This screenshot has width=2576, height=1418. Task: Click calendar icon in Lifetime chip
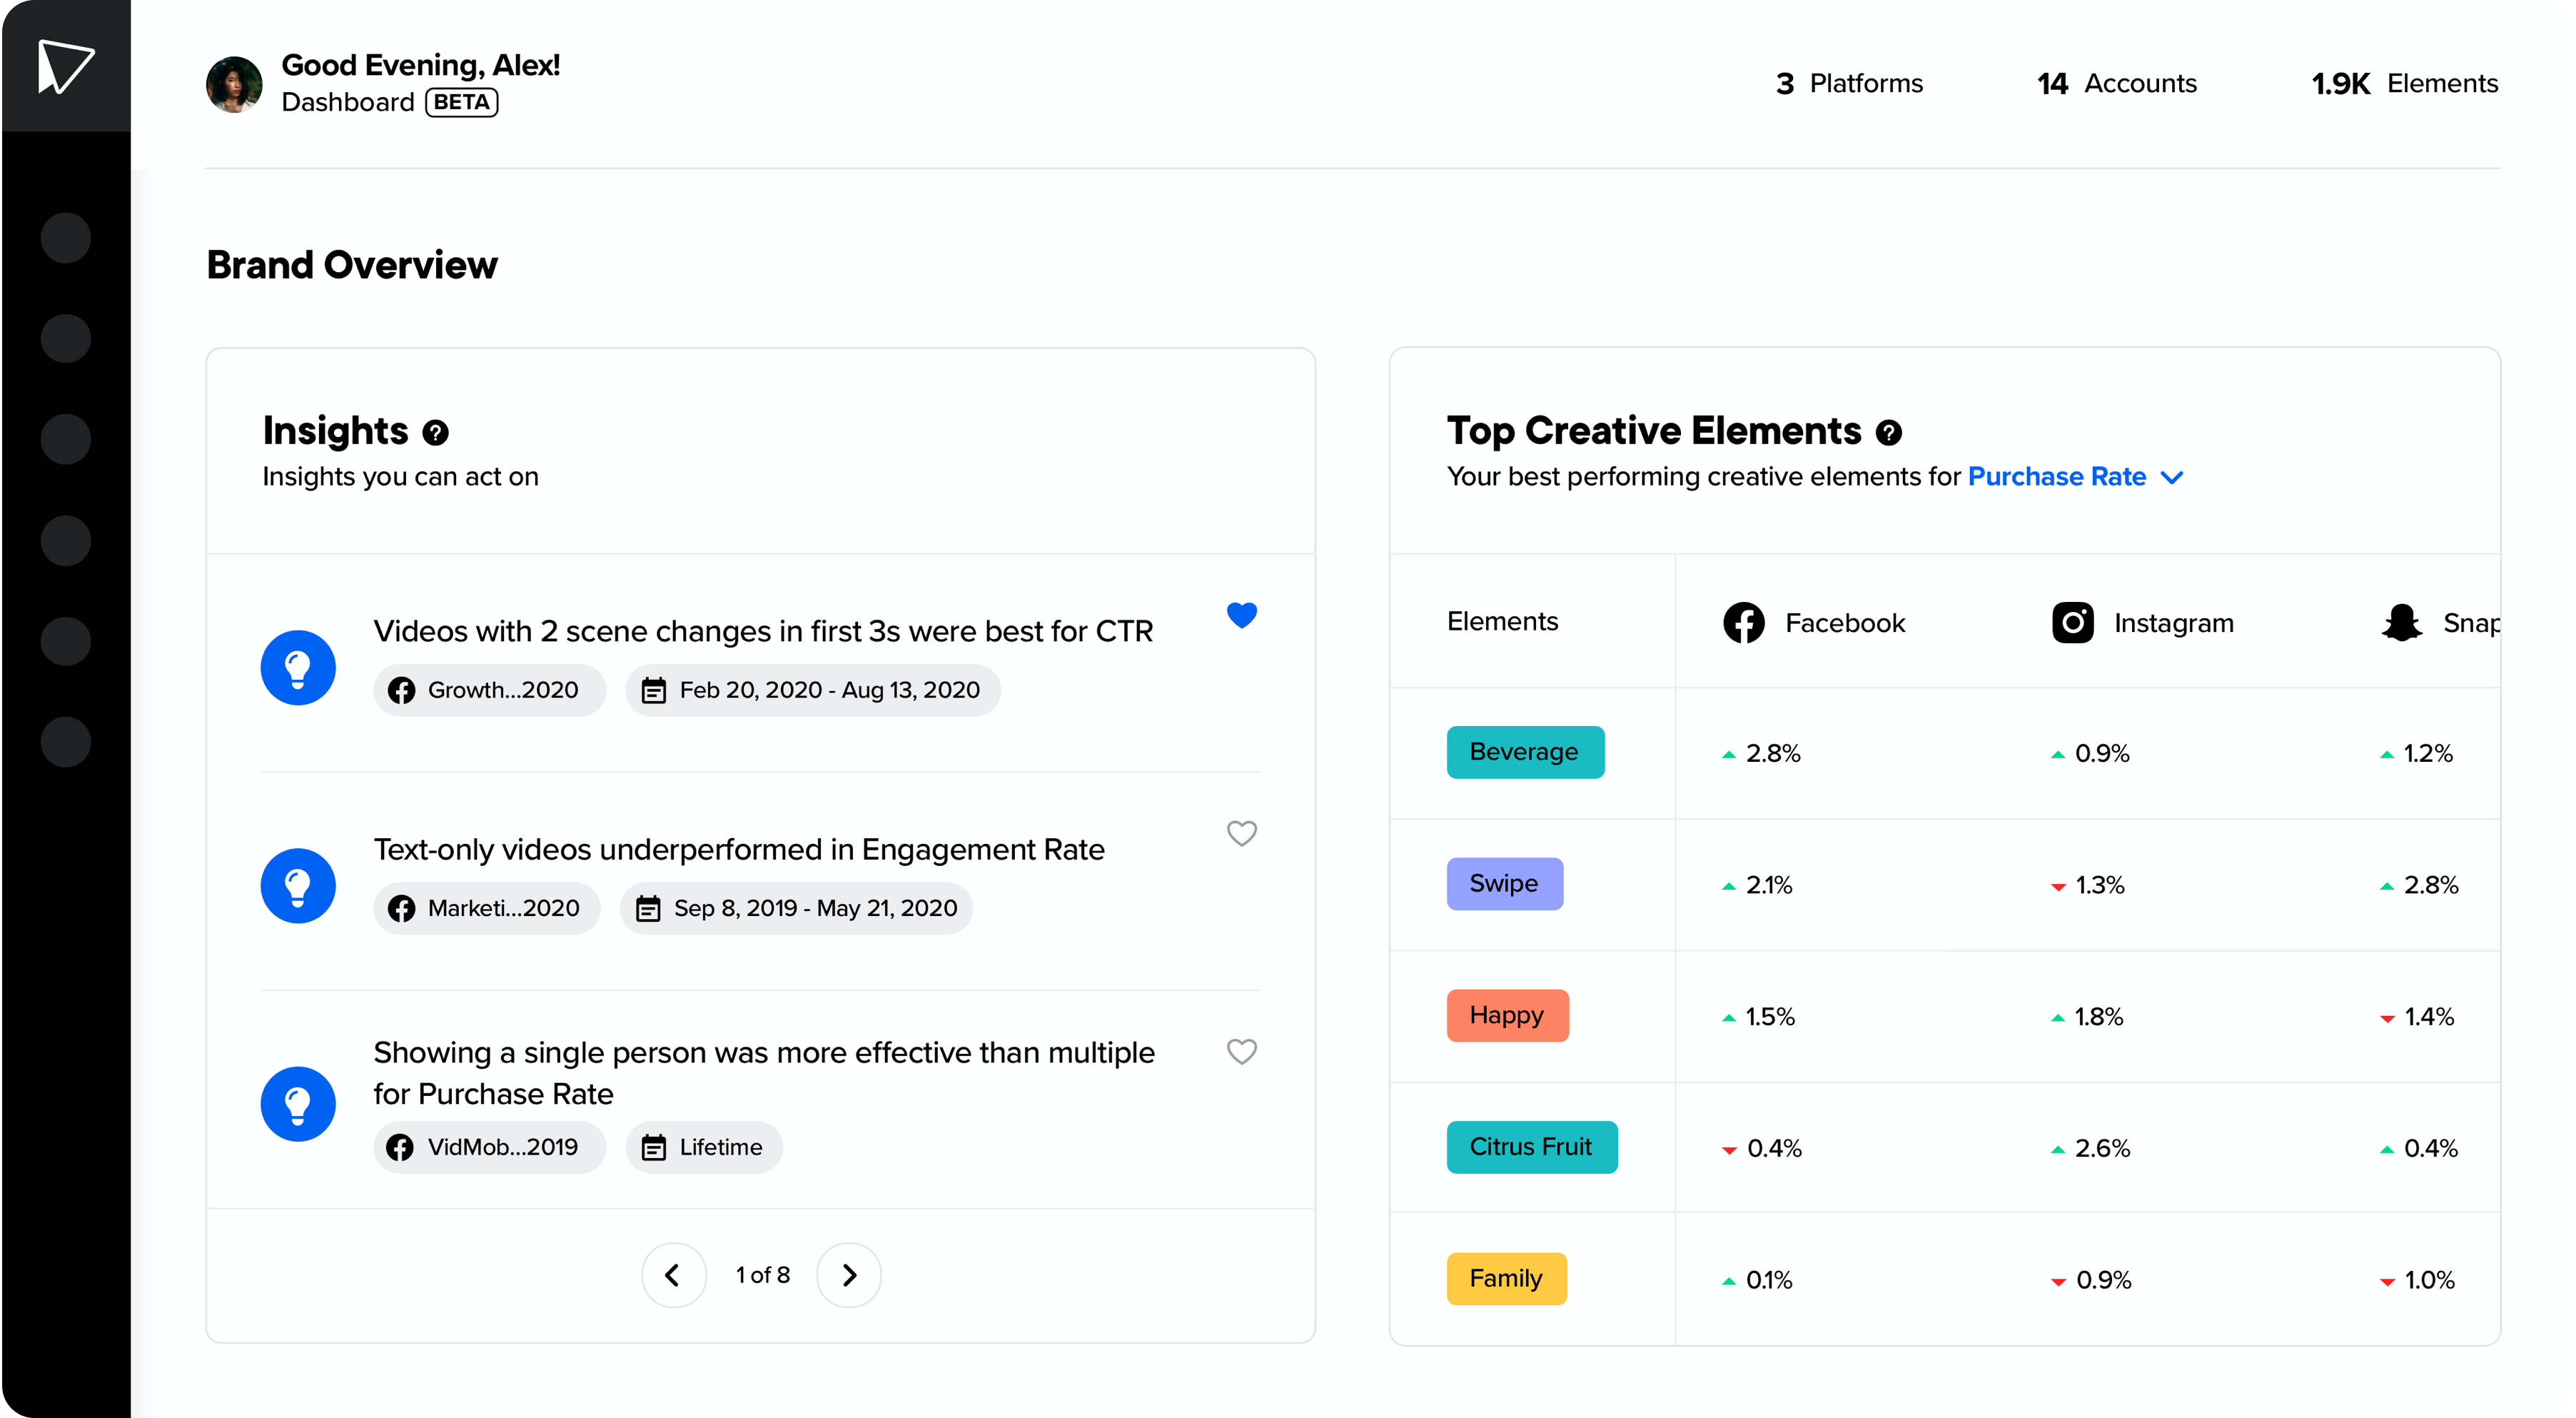654,1148
